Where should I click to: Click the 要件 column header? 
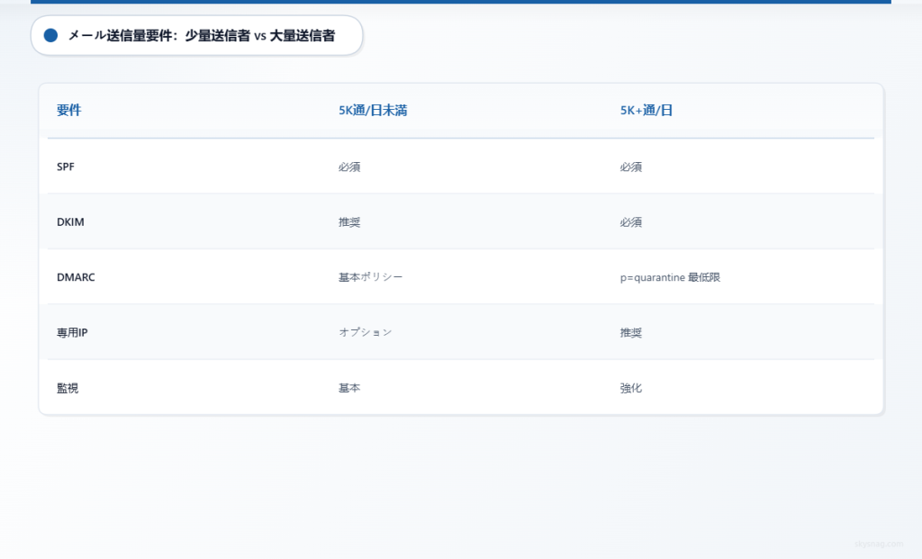tap(70, 110)
